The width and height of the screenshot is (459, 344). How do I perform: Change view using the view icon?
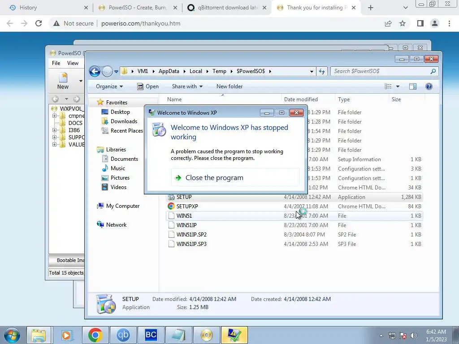[388, 86]
